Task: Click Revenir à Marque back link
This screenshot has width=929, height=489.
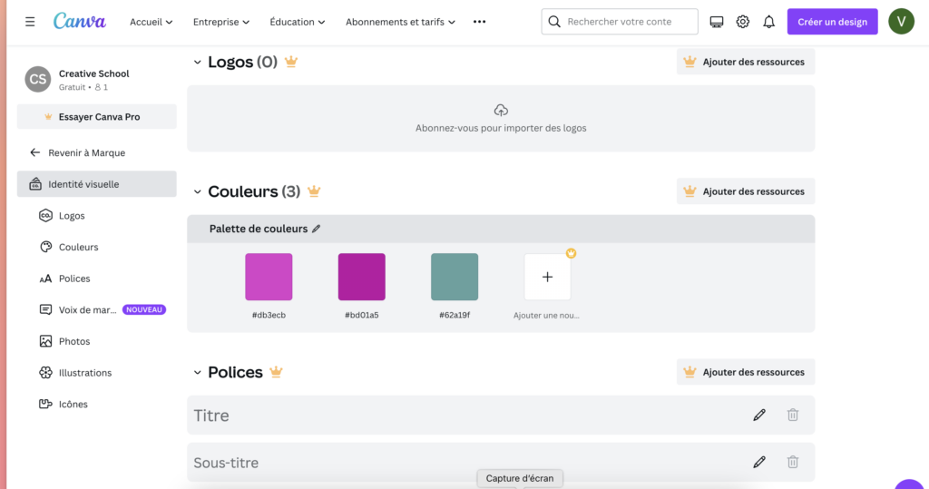Action: click(86, 153)
